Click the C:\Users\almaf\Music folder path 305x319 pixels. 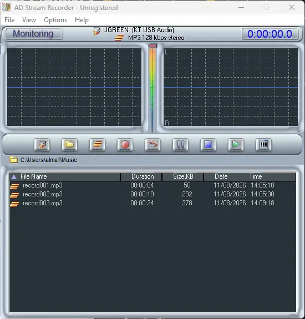(x=49, y=160)
